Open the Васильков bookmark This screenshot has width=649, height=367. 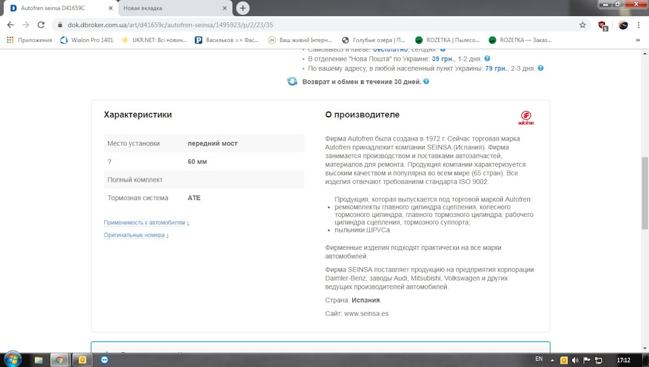[227, 40]
